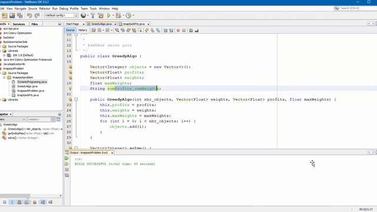Switch to the Start Page tab
This screenshot has width=377, height=212.
coord(72,24)
